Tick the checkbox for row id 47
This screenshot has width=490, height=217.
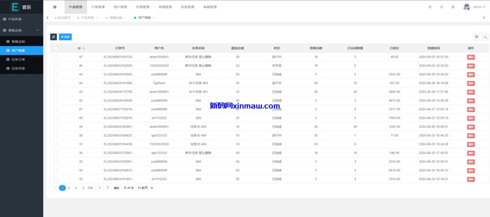pyautogui.click(x=56, y=57)
